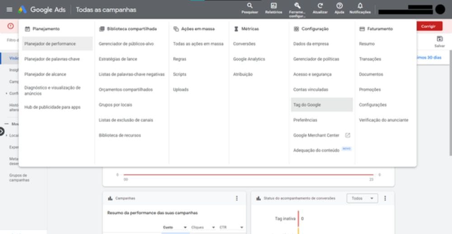Viewport: 452px width, 234px height.
Task: Select Regras under Ações em massa
Action: 179,59
